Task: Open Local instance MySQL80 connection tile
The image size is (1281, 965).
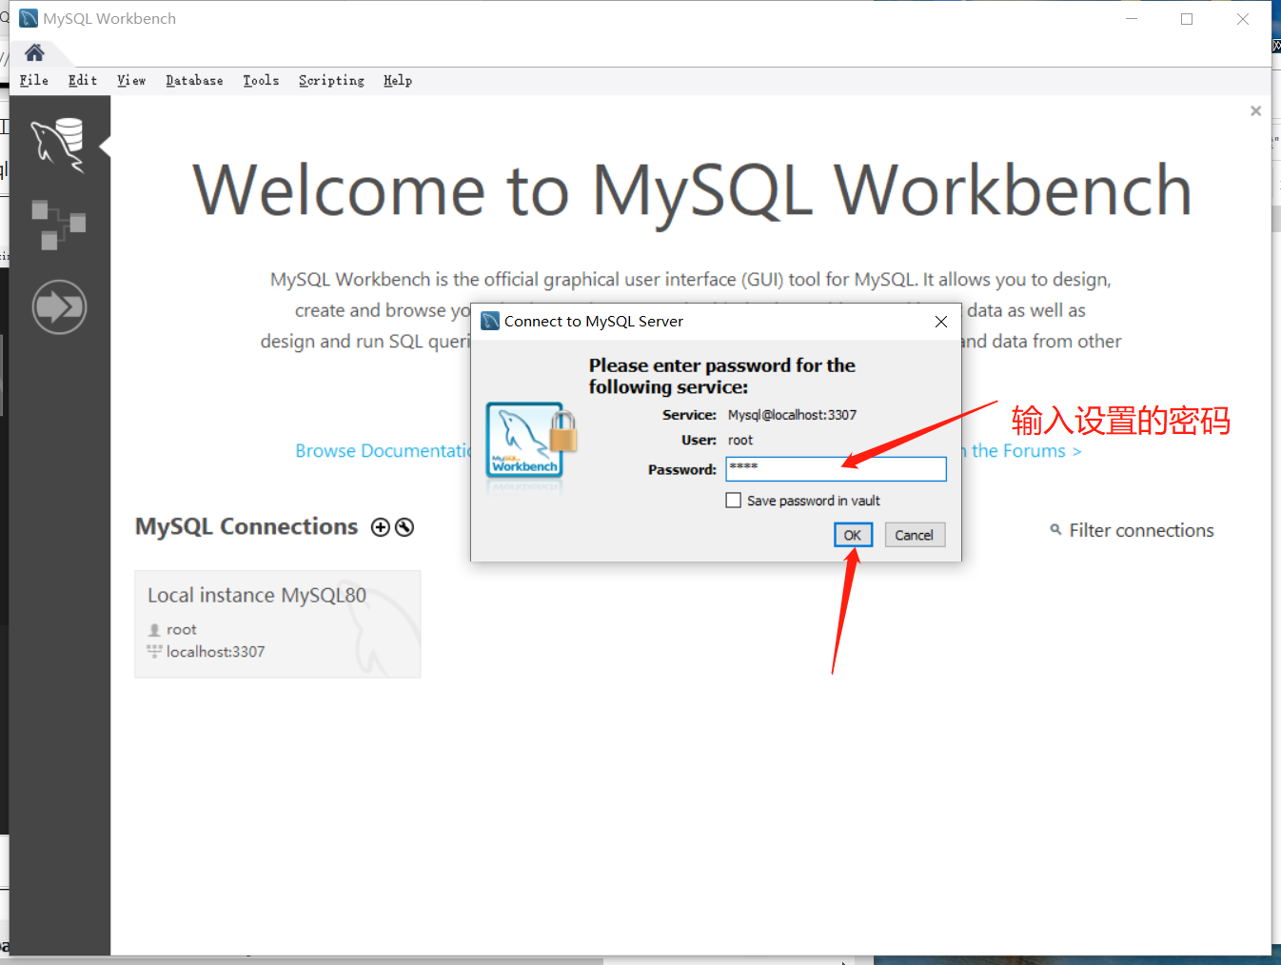Action: point(278,624)
